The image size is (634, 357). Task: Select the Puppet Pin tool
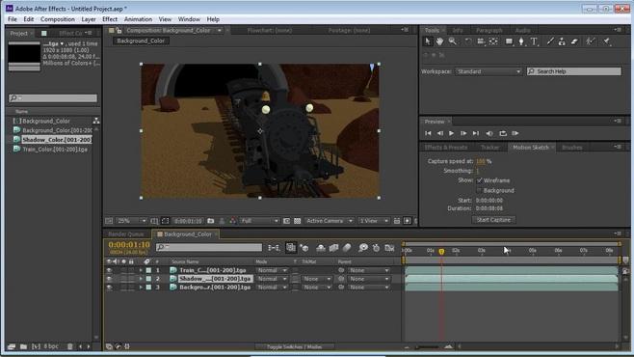[606, 41]
